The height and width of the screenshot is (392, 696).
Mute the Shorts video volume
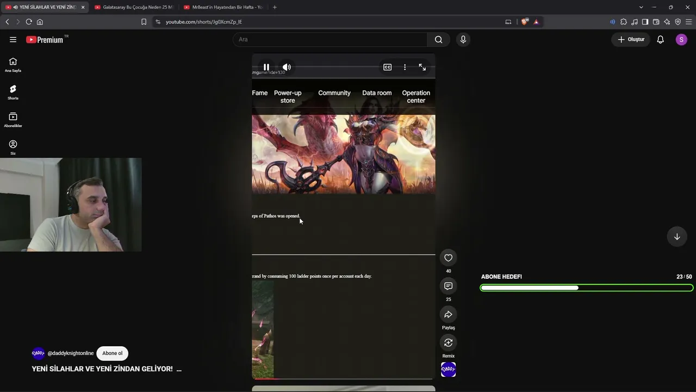tap(287, 67)
